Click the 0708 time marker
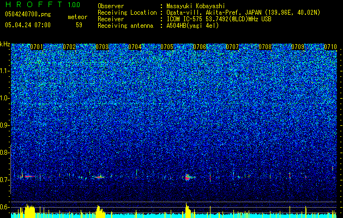Viewport: 343px width, 218px height. [x=265, y=47]
